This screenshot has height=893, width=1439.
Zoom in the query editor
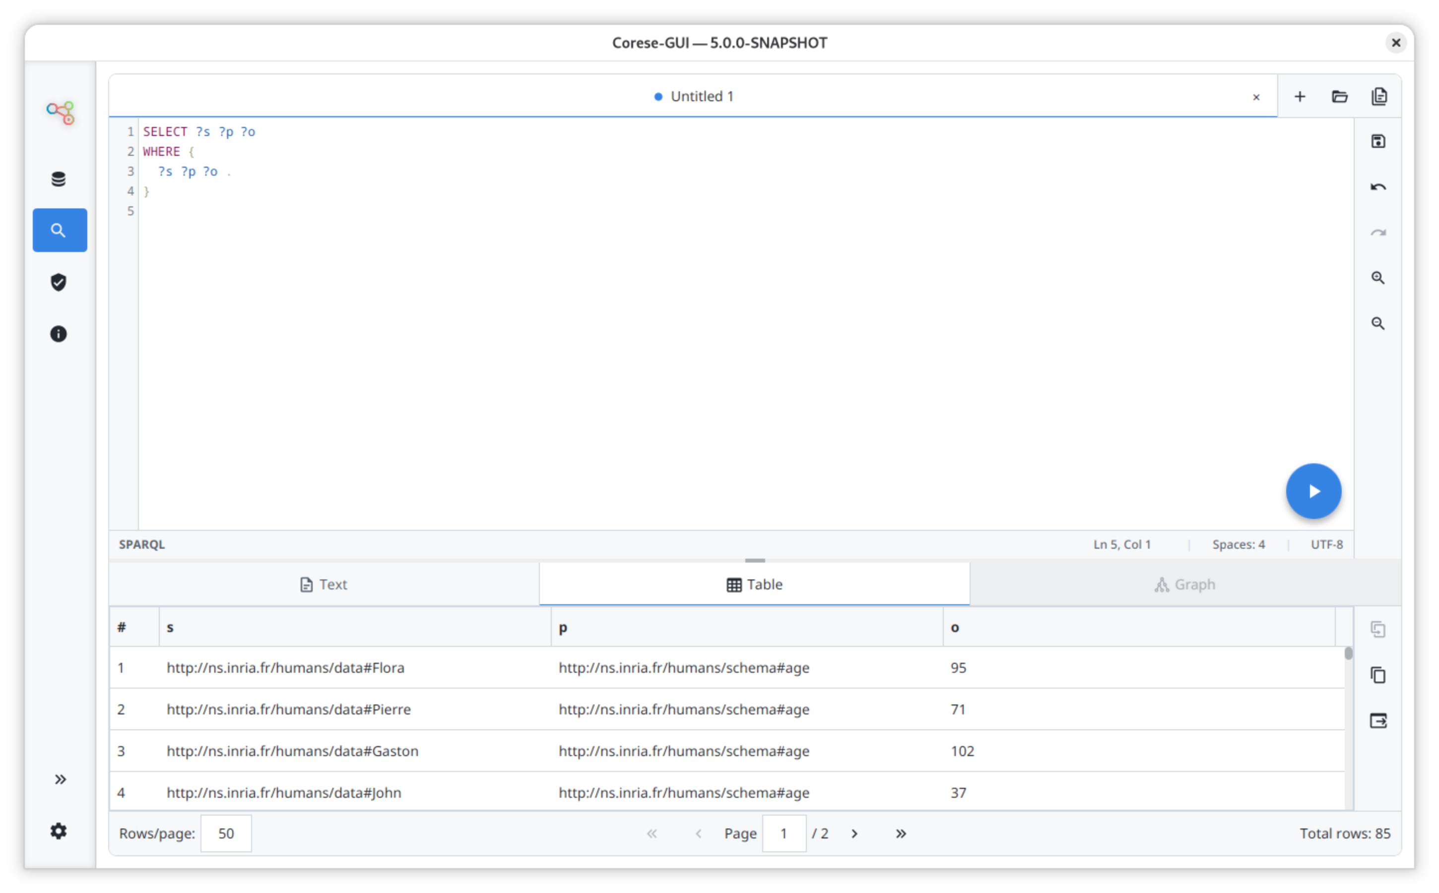[1377, 278]
